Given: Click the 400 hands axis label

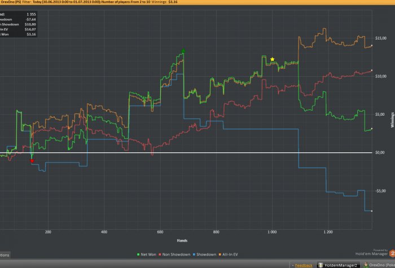Looking at the screenshot, I should tap(104, 232).
